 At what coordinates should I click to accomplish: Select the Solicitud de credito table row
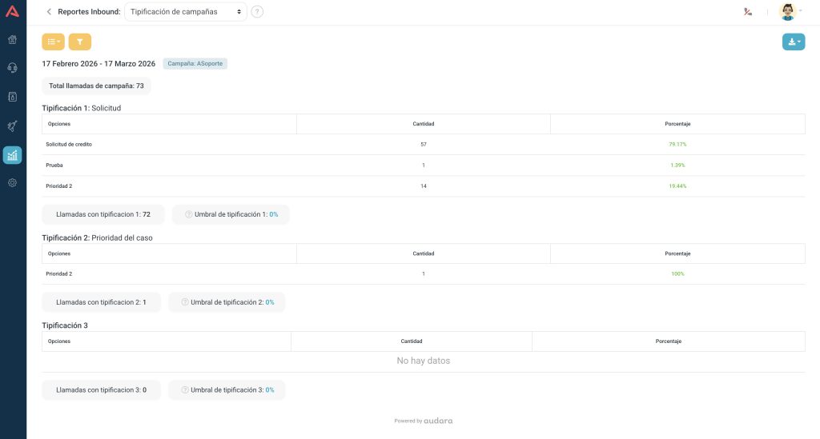(423, 144)
